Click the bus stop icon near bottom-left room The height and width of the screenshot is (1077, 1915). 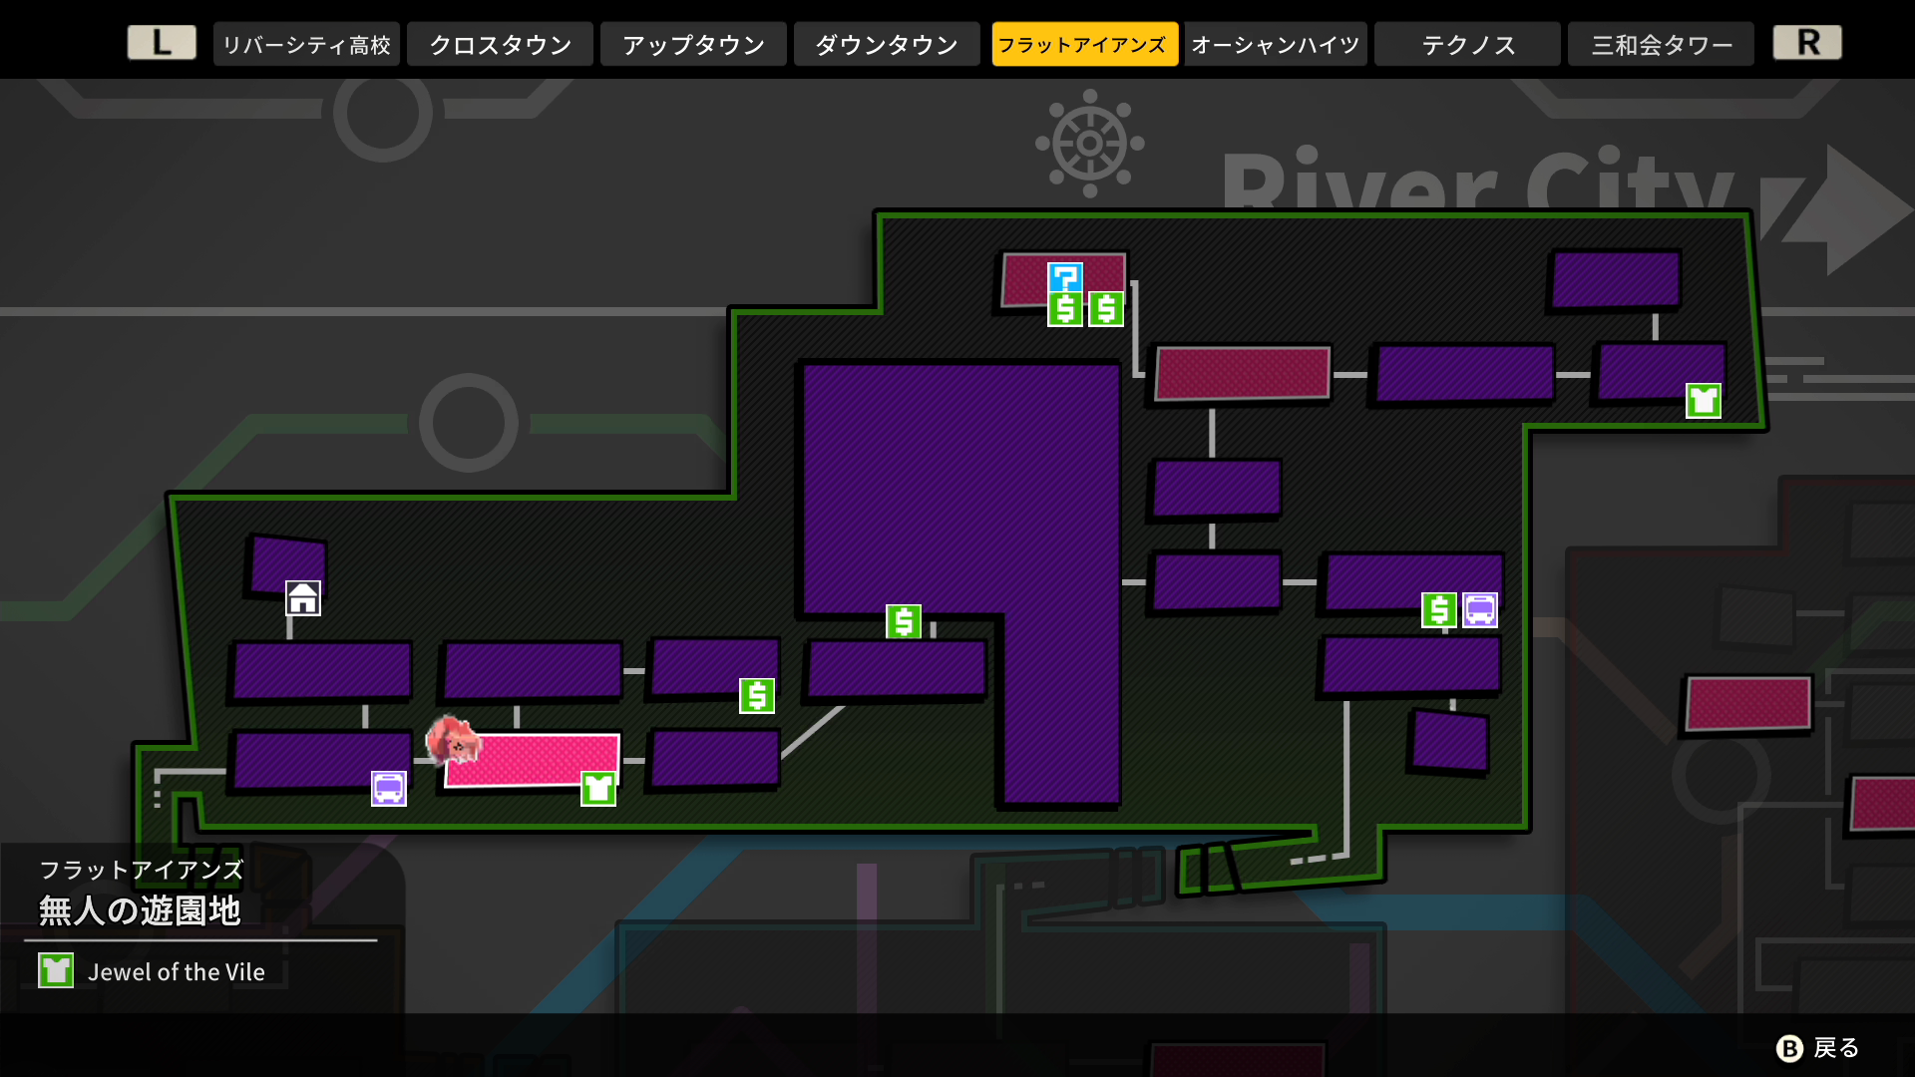point(389,789)
